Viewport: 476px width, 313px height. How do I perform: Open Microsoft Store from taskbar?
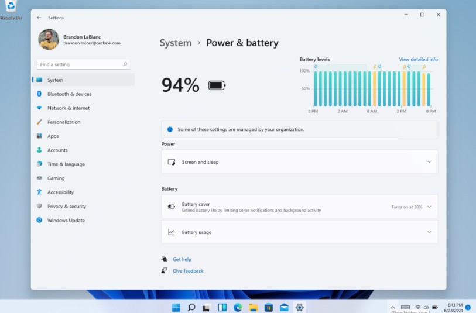tap(269, 307)
